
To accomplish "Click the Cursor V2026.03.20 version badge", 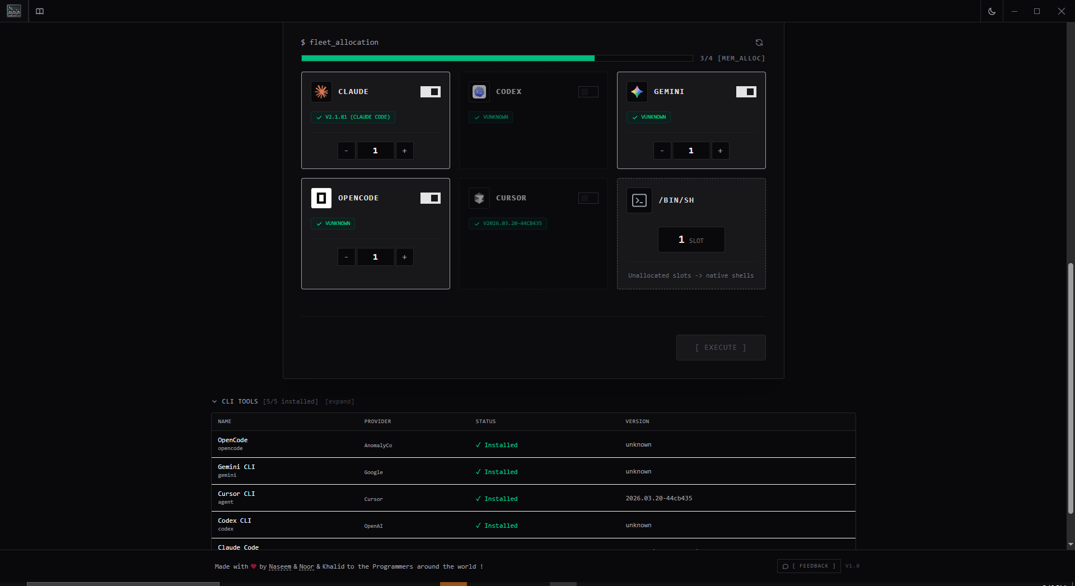I will point(508,223).
